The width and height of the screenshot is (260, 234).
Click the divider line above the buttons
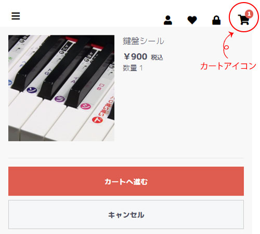126,158
